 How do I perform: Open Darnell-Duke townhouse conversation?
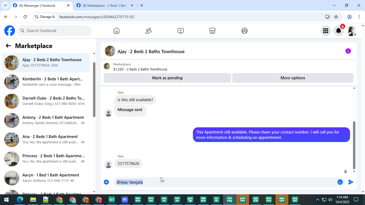(46, 101)
